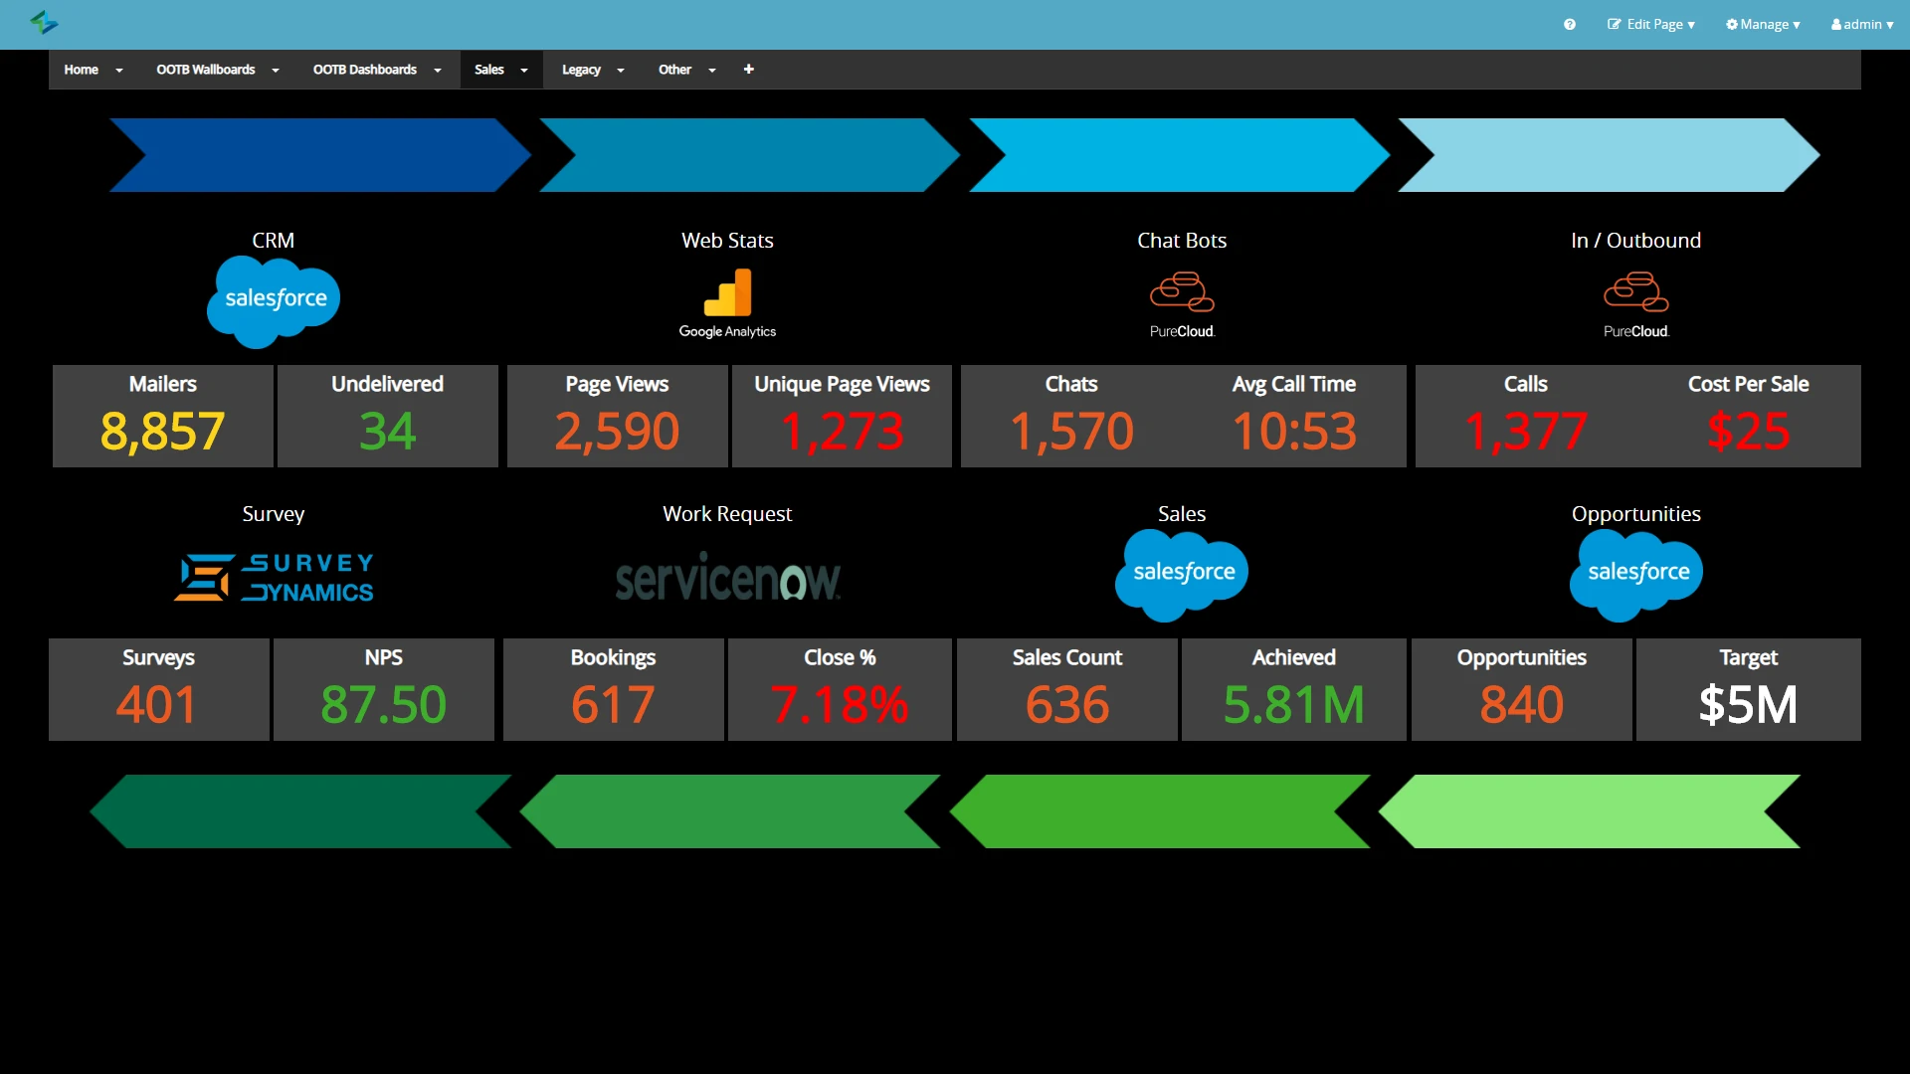Open the OOTB Wallboards tab
1910x1074 pixels.
click(x=206, y=70)
